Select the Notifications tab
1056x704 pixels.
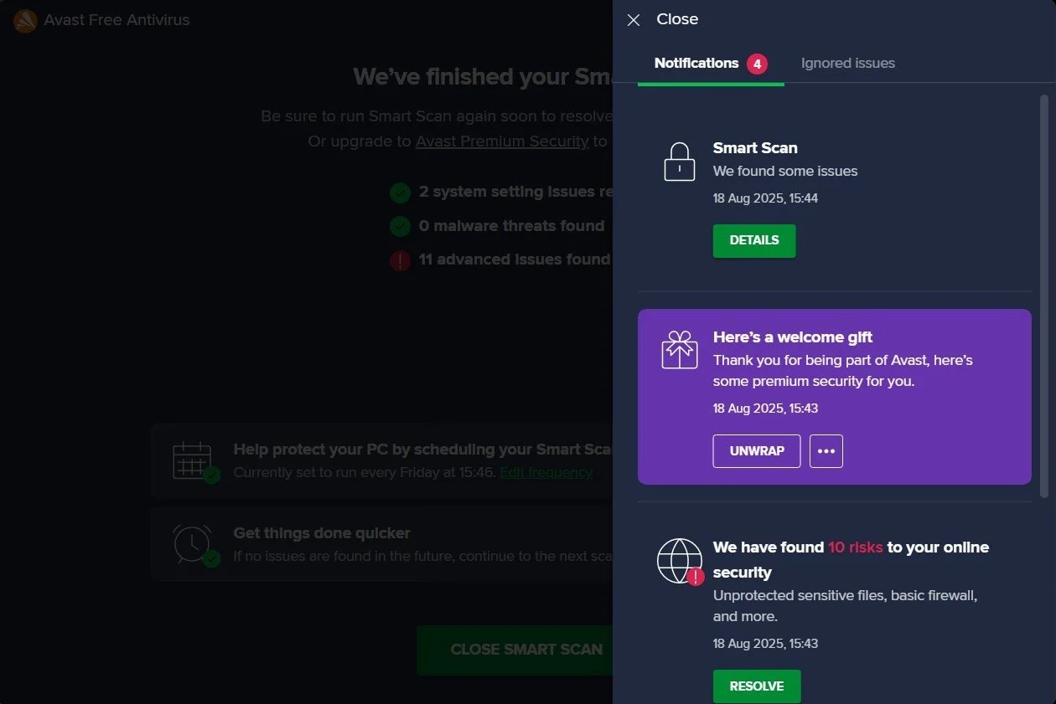[696, 63]
